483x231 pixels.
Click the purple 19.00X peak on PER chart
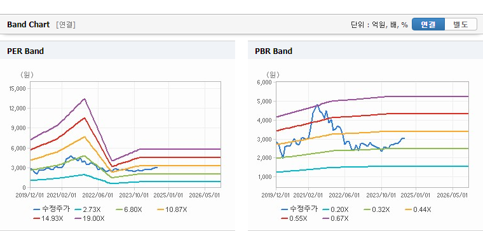[x=85, y=99]
